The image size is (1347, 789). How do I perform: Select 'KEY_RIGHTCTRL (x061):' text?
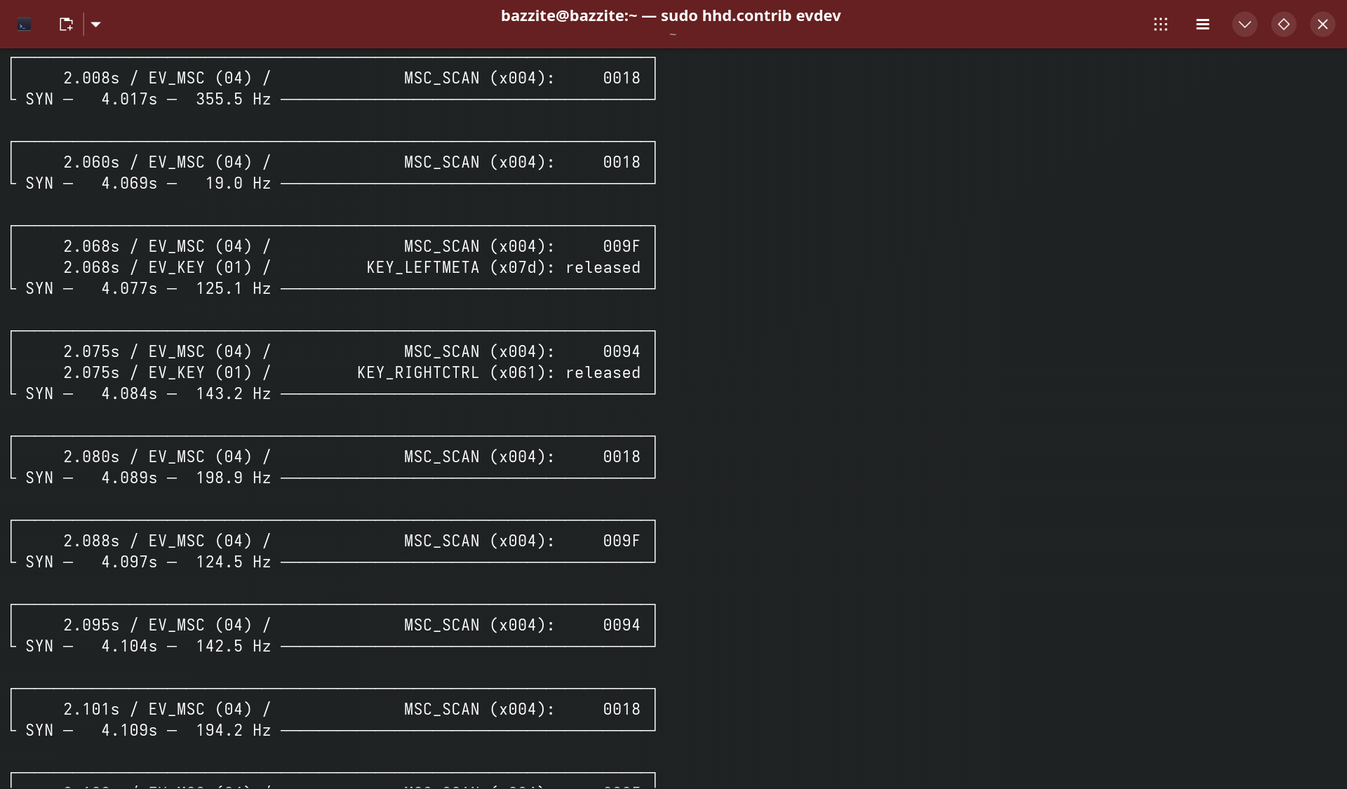click(x=456, y=373)
